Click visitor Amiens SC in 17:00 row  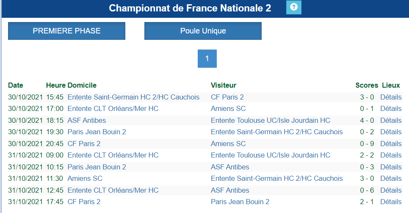tap(228, 108)
